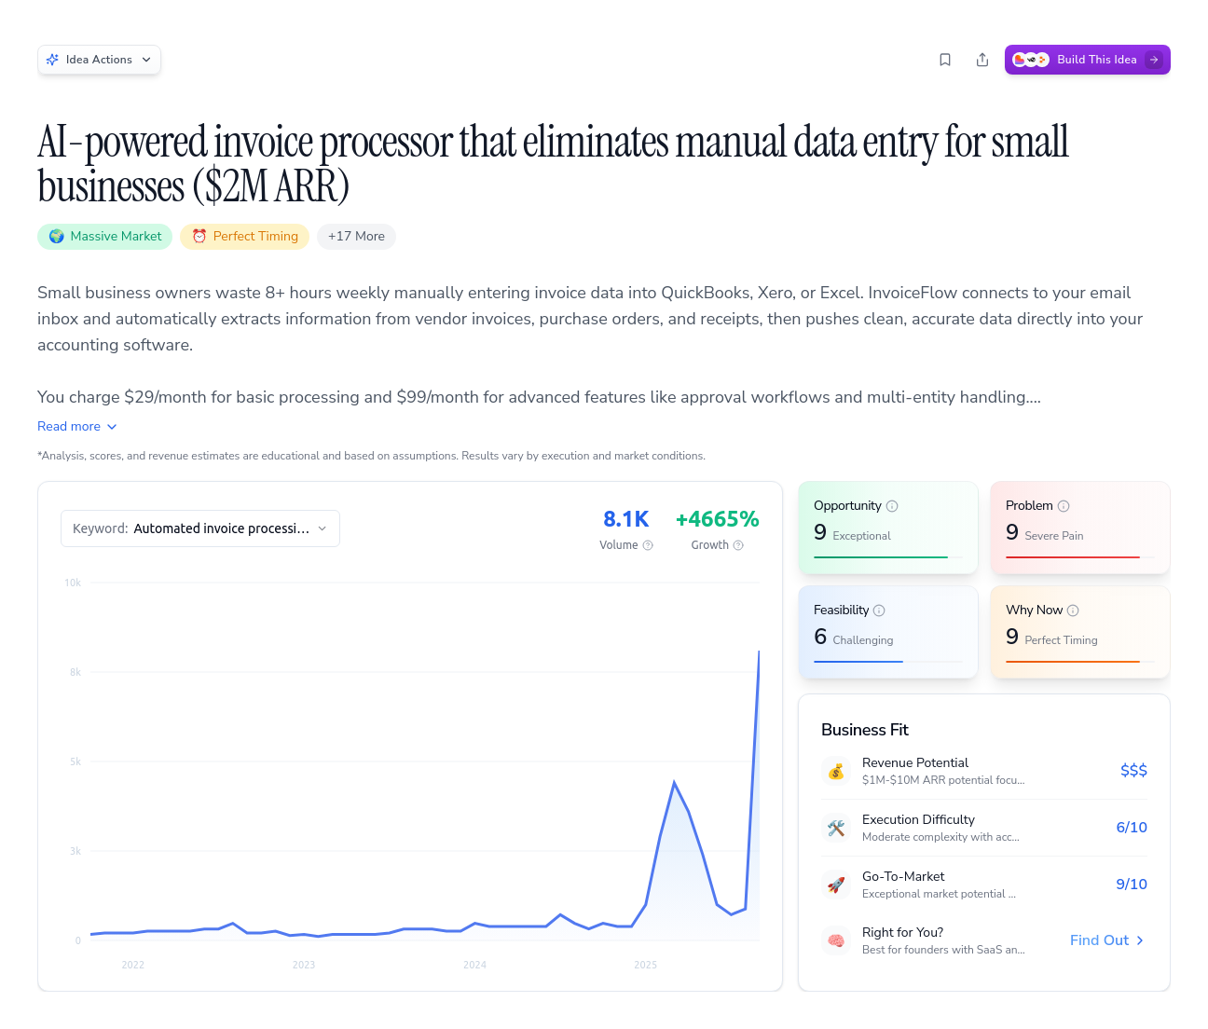The width and height of the screenshot is (1208, 1029).
Task: Click the money bag icon beside Revenue Potential
Action: 836,771
